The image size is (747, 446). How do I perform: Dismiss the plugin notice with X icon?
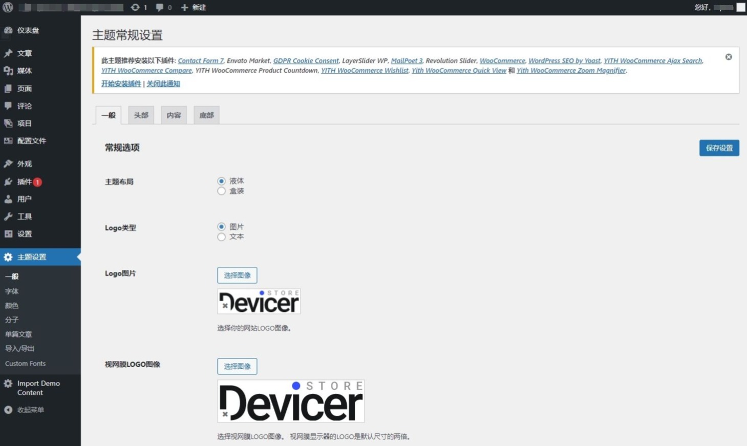coord(729,57)
